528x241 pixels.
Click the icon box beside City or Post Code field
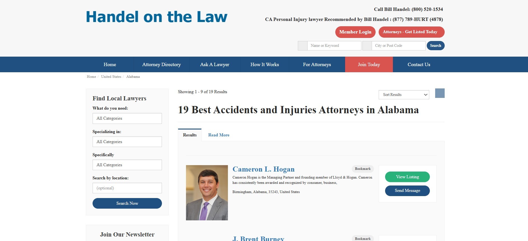(367, 46)
